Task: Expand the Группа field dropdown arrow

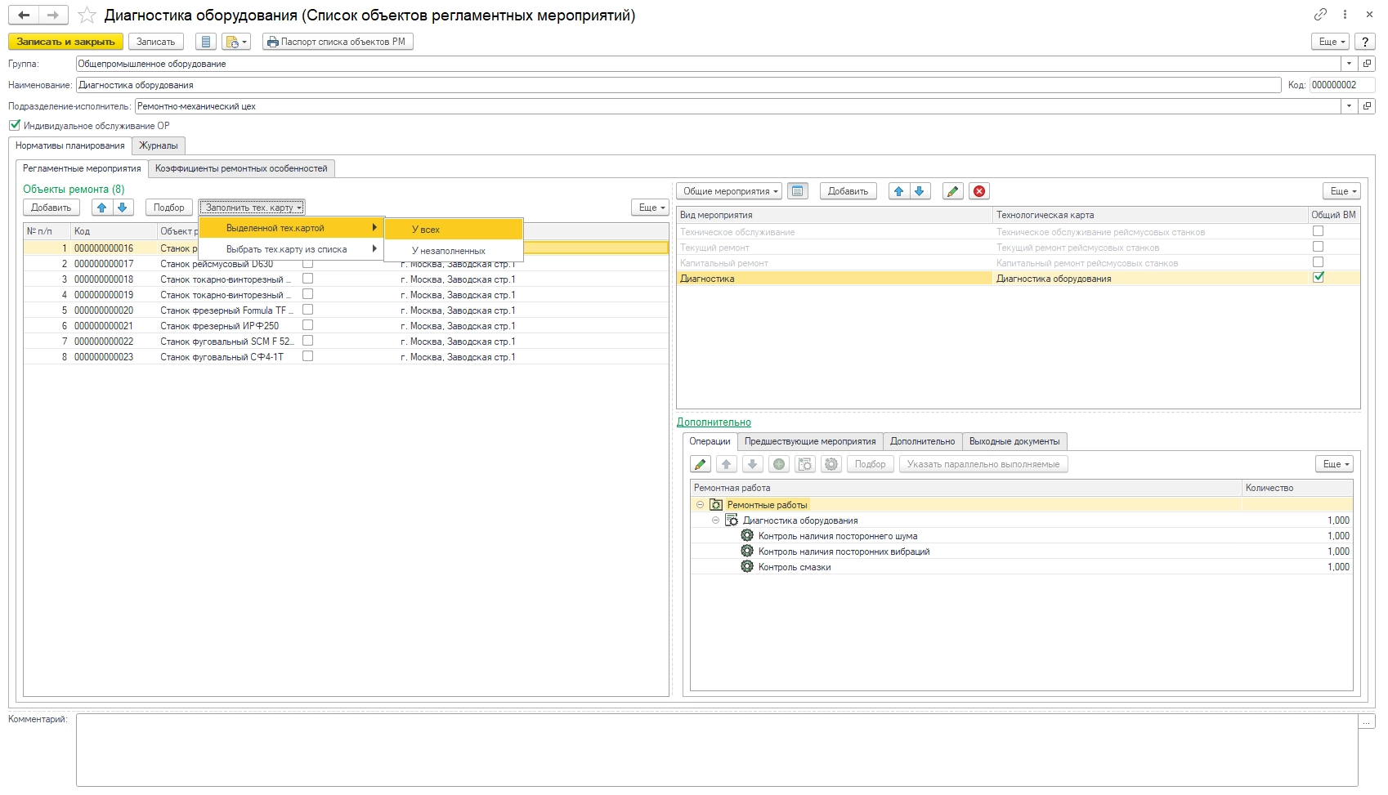Action: tap(1348, 64)
